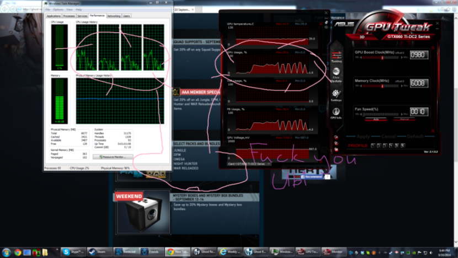
Task: Open the View menu in Task Manager
Action: [x=69, y=9]
